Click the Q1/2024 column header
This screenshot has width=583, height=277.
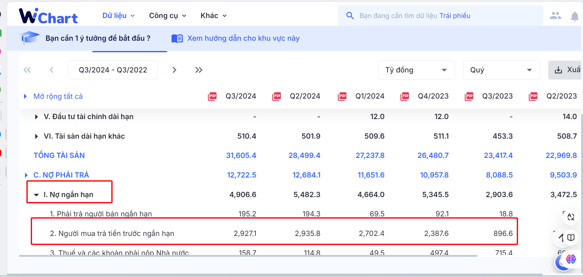(x=370, y=96)
